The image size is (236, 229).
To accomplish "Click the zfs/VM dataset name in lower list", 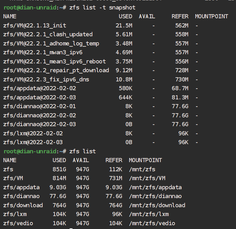I will pyautogui.click(x=13, y=178).
